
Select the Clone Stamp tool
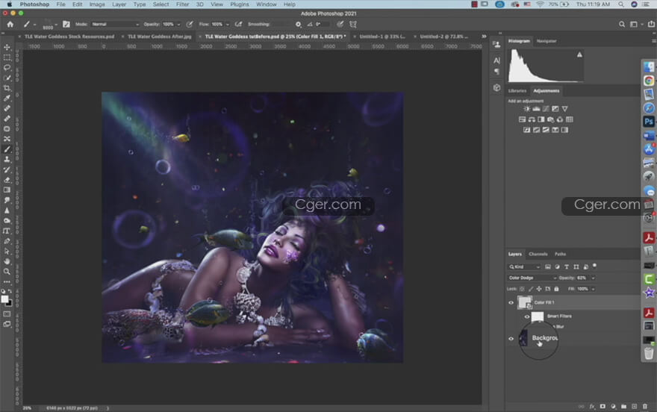click(7, 159)
